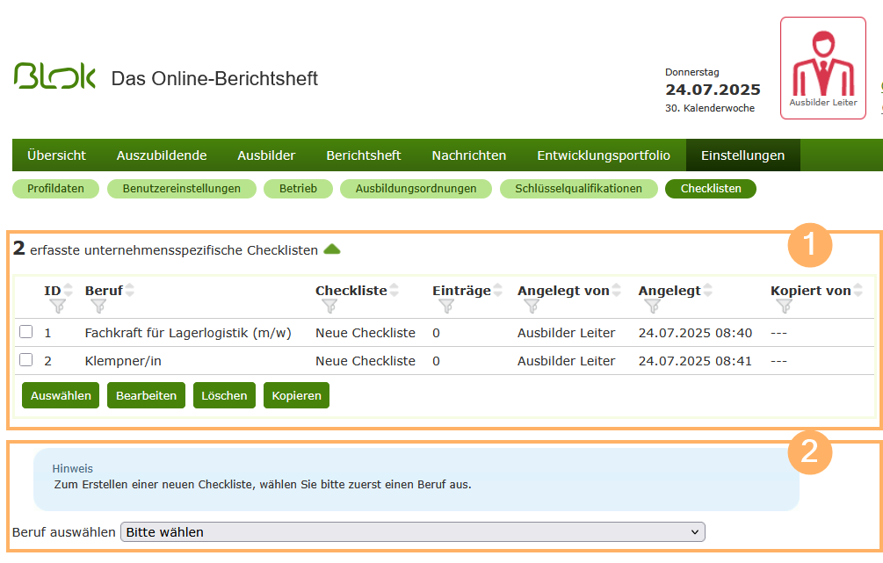Image resolution: width=883 pixels, height=563 pixels.
Task: Check the Klempner/in row checkbox
Action: (x=26, y=361)
